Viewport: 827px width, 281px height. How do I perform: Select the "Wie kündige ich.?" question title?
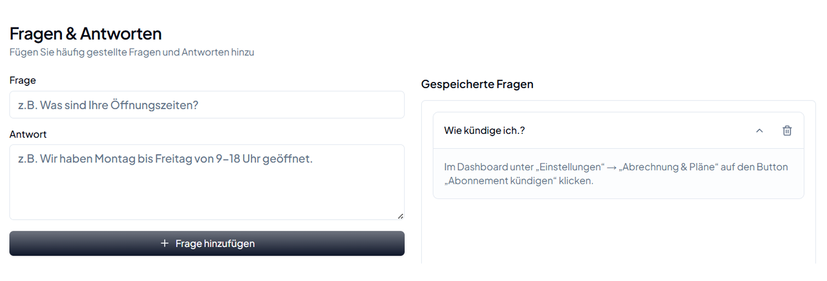(484, 131)
